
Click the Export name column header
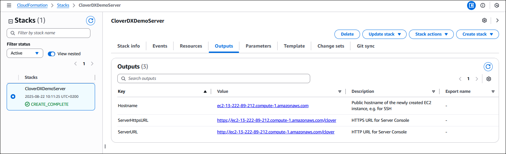pos(458,91)
